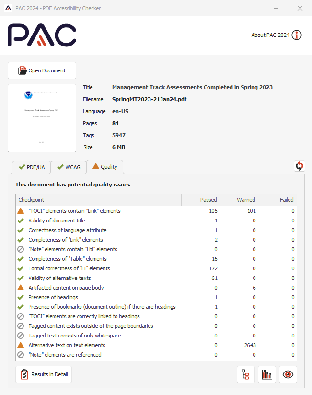This screenshot has width=312, height=395.
Task: Open the screen reader preview eye icon
Action: pos(288,374)
